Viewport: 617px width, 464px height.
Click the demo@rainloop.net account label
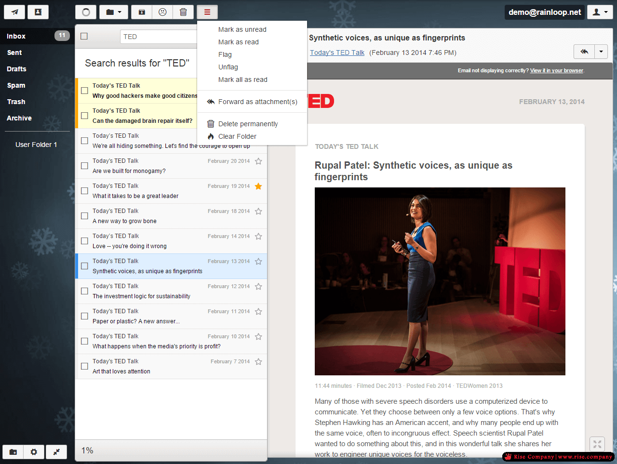(545, 12)
